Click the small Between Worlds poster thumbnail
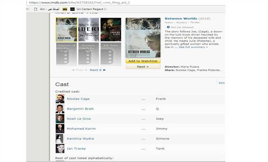 coord(66,29)
